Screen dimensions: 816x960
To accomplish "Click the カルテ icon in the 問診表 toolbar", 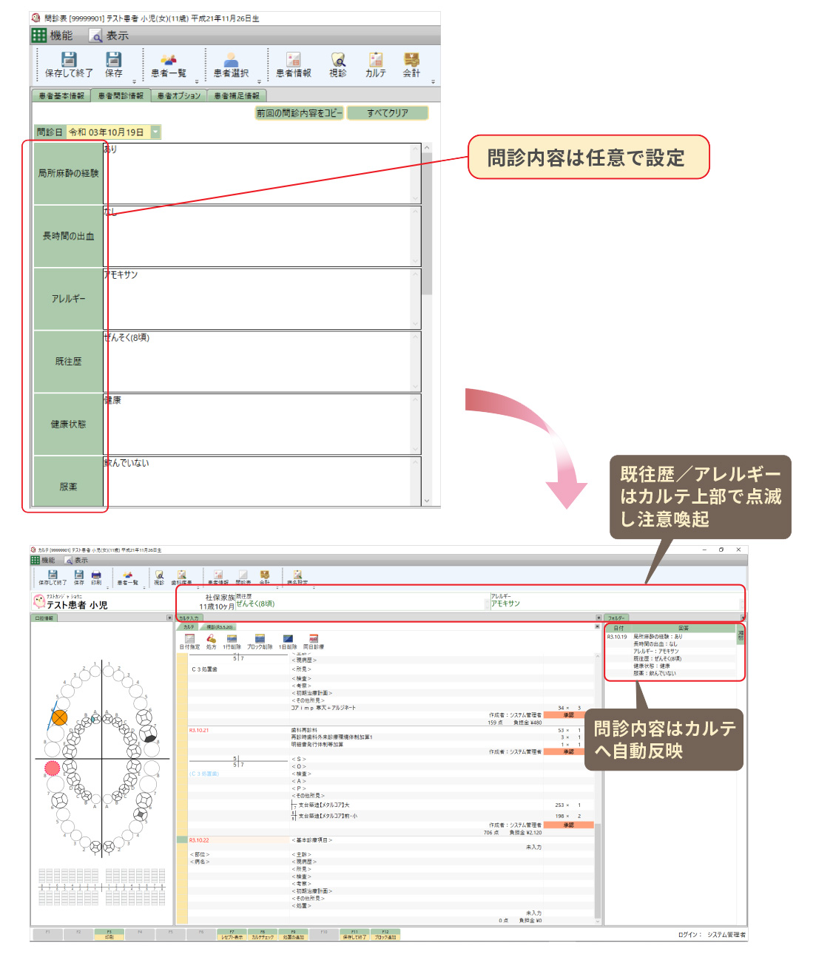I will [375, 64].
